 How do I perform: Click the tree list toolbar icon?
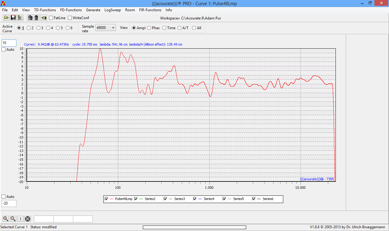tap(20, 18)
